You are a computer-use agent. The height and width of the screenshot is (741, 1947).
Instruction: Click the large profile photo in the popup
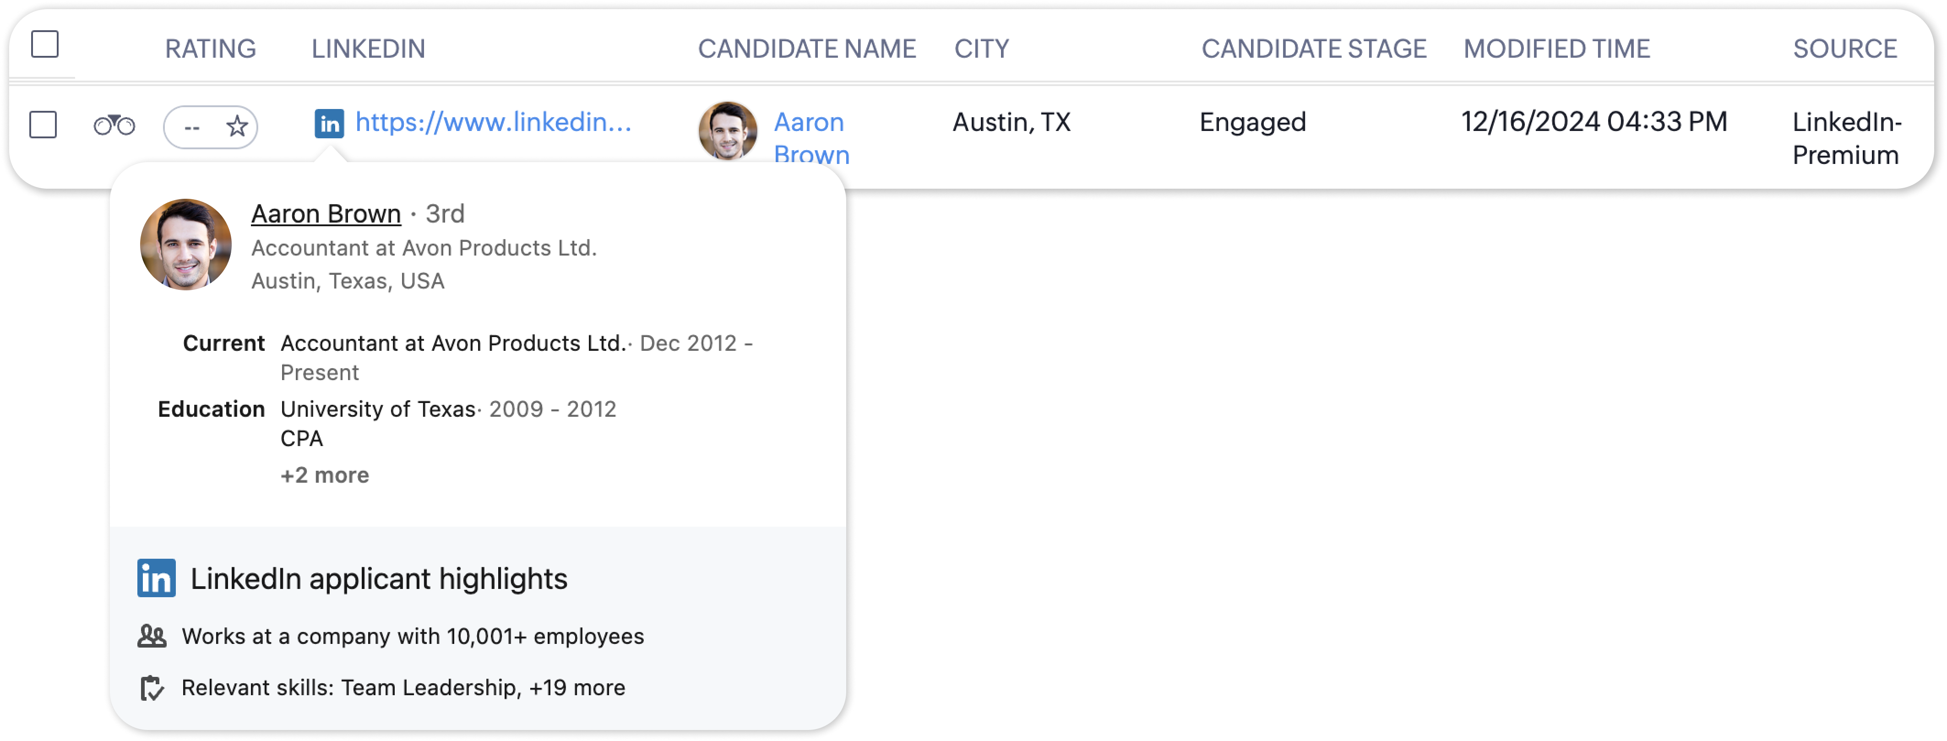click(186, 244)
